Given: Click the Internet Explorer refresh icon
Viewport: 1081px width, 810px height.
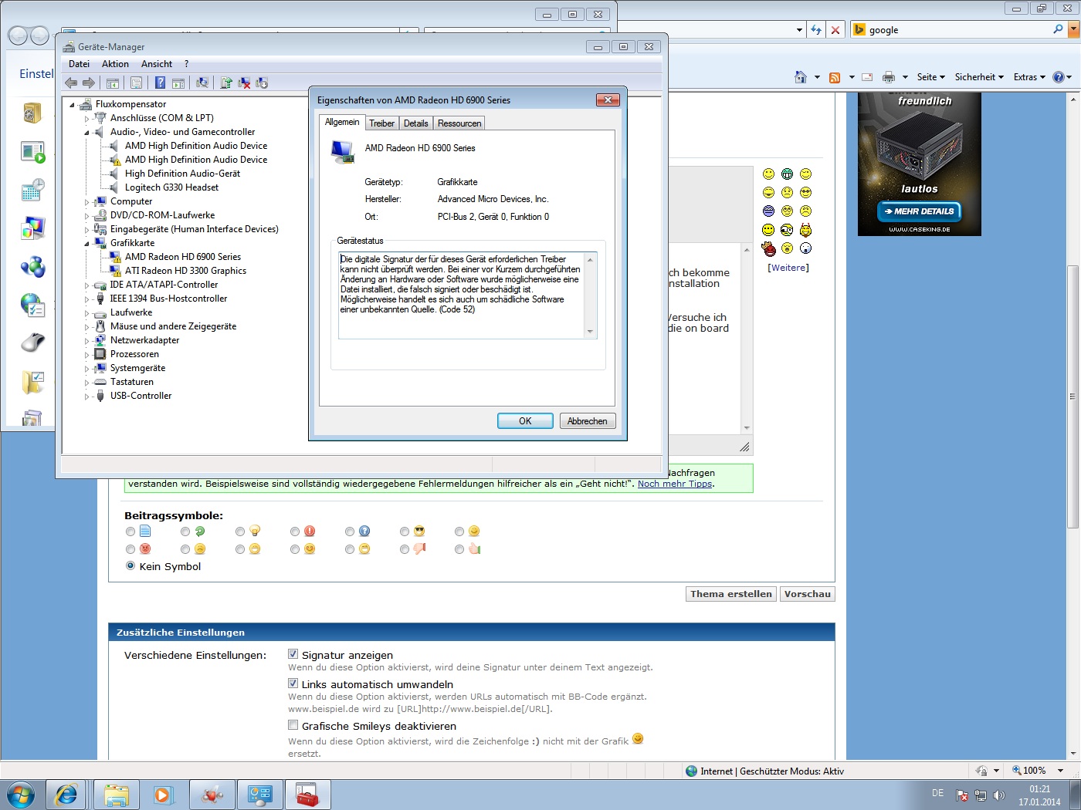Looking at the screenshot, I should [x=816, y=30].
